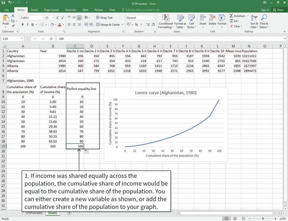Click the Sign in link

[x=265, y=10]
